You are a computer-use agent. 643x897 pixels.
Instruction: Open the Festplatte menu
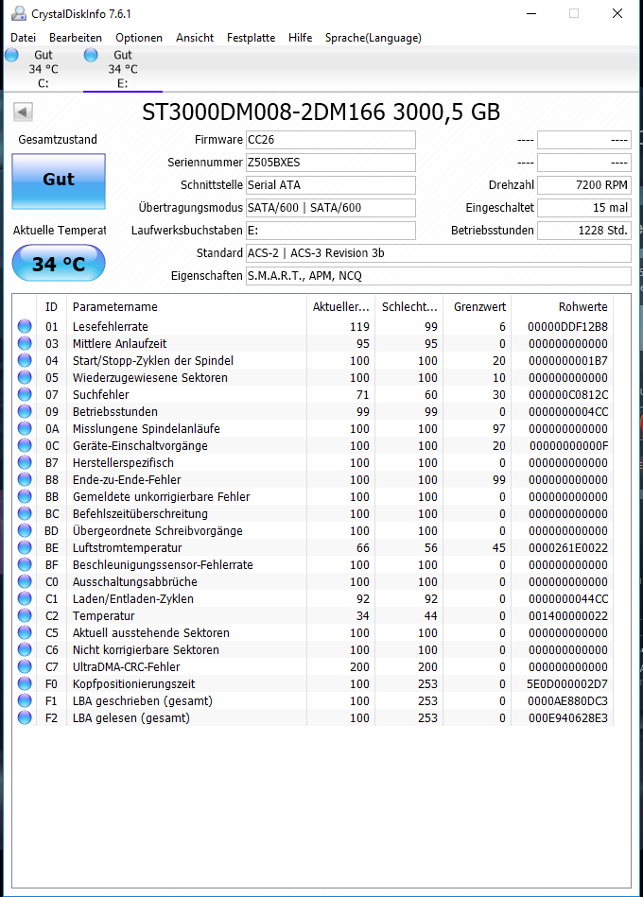pos(251,38)
